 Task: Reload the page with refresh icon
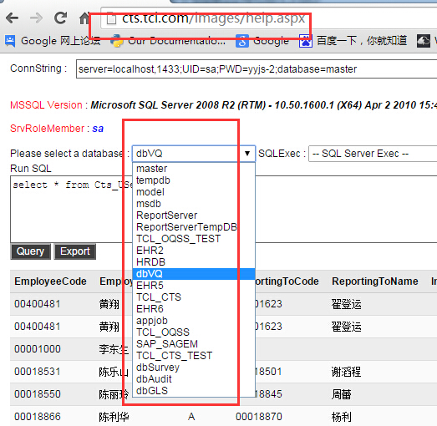coord(60,18)
